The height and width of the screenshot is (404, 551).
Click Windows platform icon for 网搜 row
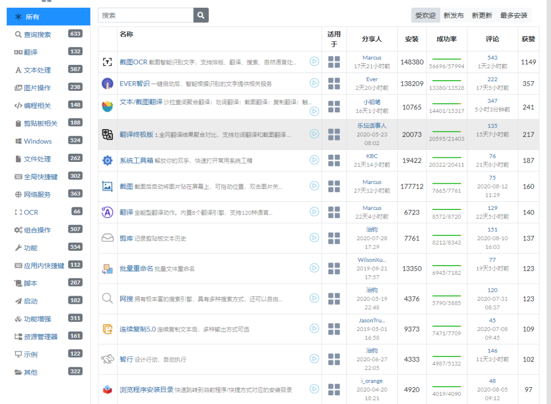coord(334,299)
